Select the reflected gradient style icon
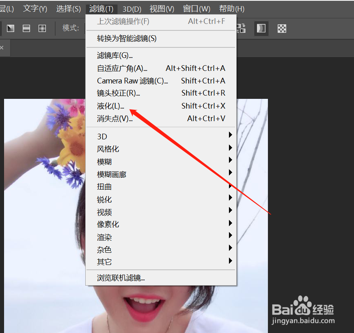354x333 pixels. 26,28
